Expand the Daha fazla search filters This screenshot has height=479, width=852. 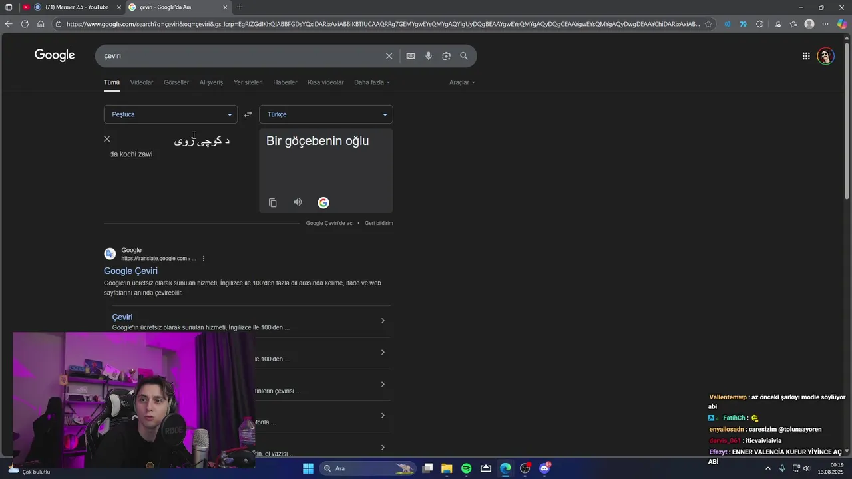tap(372, 82)
